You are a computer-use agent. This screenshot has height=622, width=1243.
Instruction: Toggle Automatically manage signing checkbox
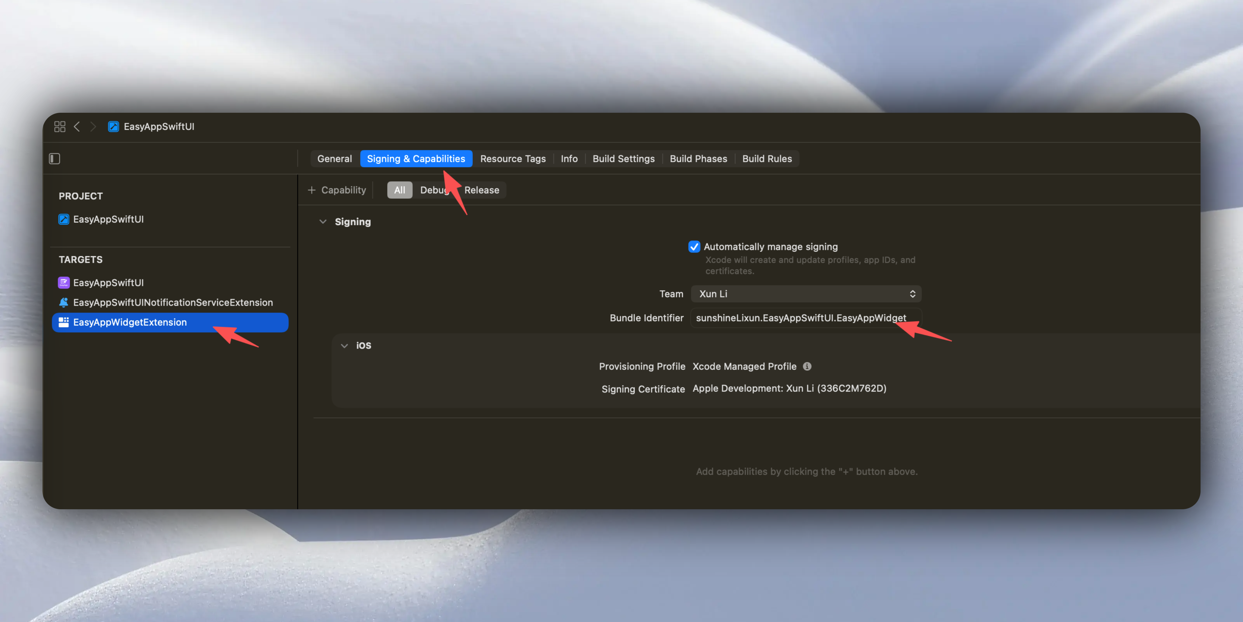[694, 246]
